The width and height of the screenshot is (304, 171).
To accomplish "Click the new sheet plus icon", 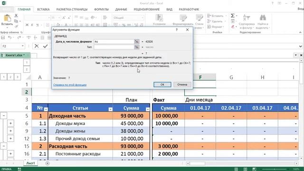I will coord(47,163).
